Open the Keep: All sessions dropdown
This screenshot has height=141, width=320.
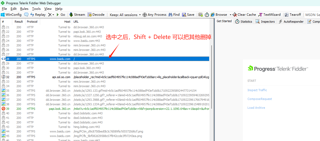pyautogui.click(x=125, y=15)
